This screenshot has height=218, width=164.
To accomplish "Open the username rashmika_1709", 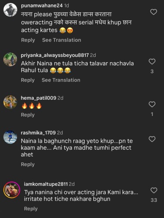I will coord(38,133).
